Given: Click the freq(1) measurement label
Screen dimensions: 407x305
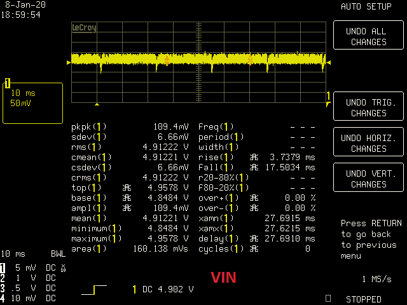Looking at the screenshot, I should click(x=216, y=126).
